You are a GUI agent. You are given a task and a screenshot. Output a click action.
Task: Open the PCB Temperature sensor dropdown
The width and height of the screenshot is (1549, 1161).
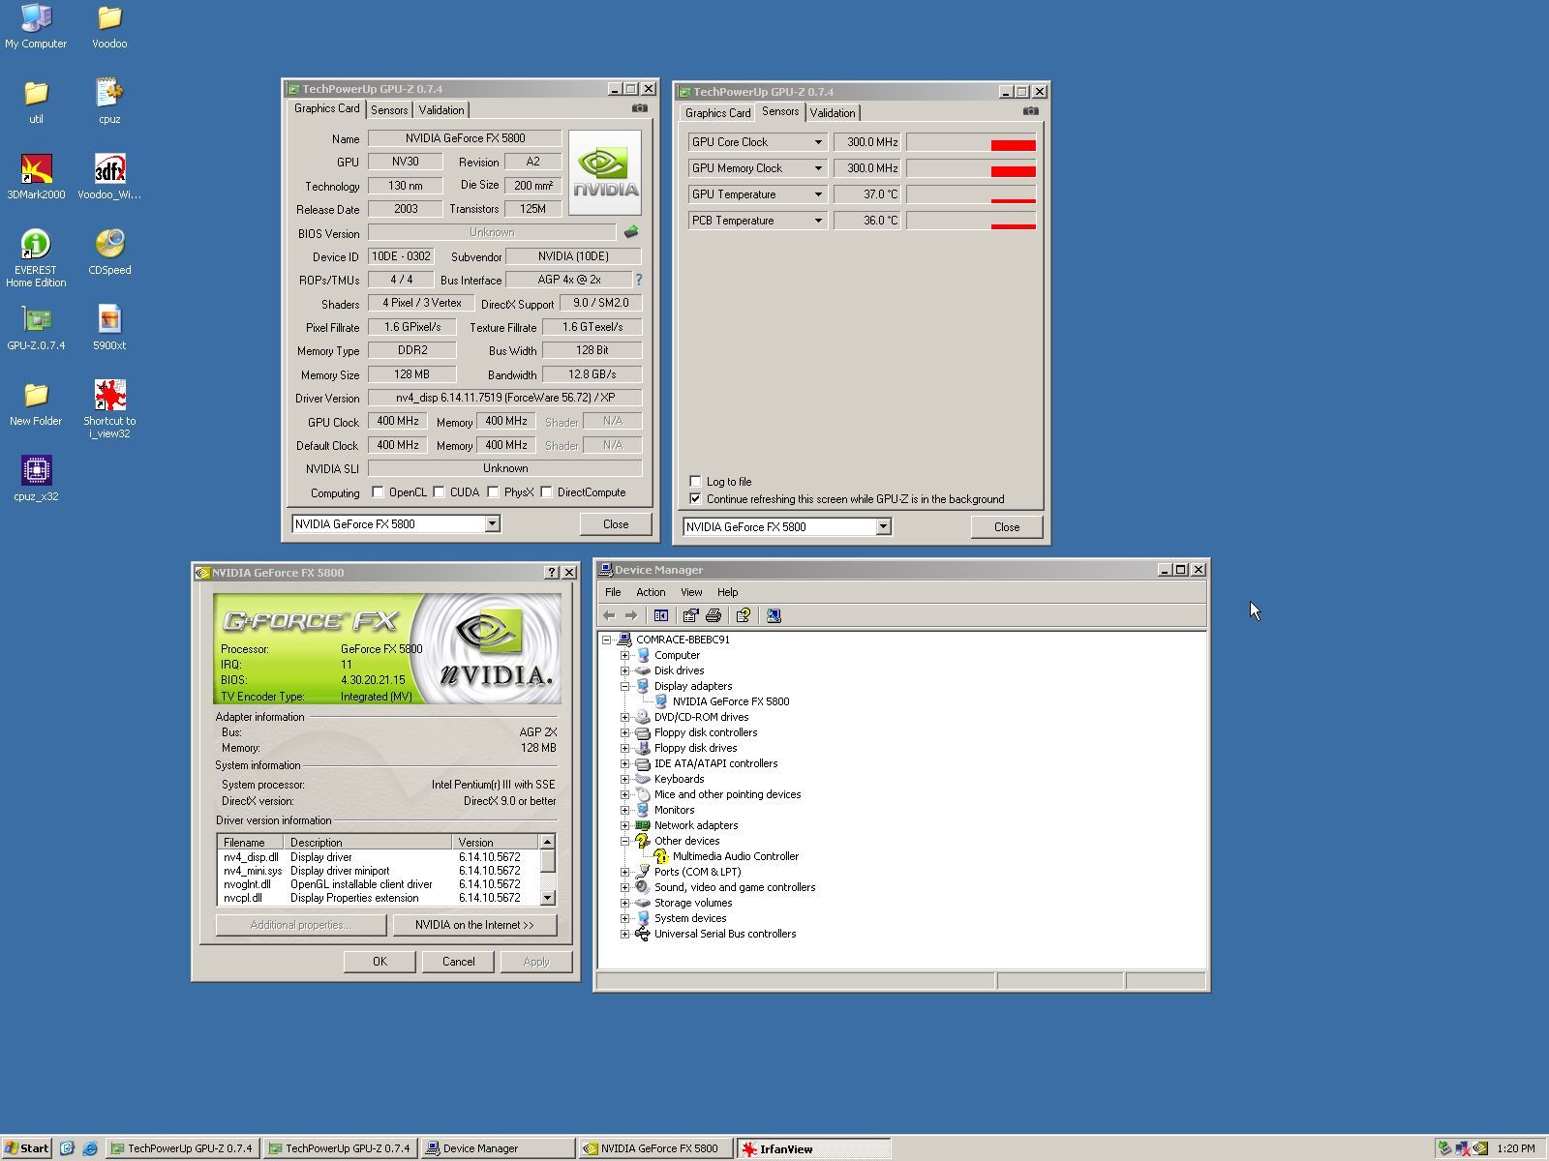pos(818,221)
